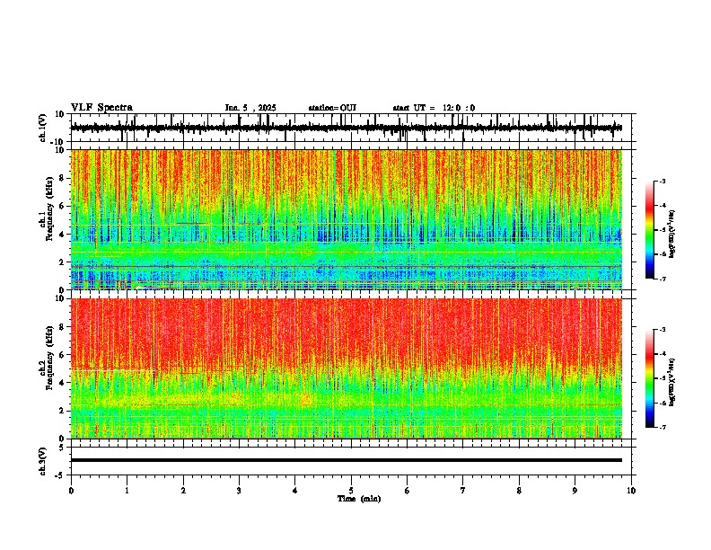711x550 pixels.
Task: Click the '-7' tick on ch.1 colorbar
Action: click(663, 279)
